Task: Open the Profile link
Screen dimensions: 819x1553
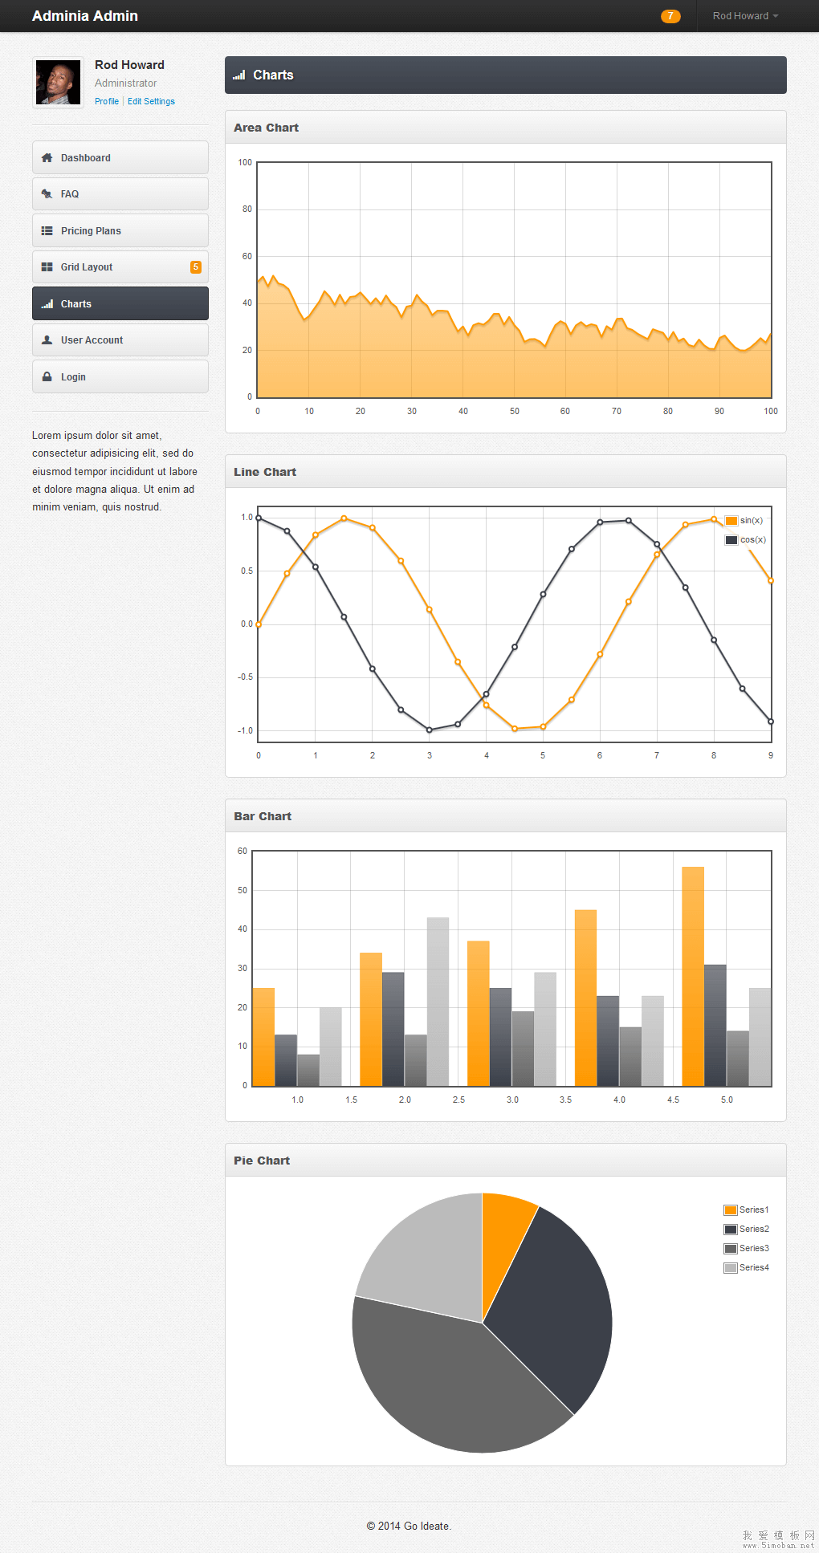Action: (107, 101)
